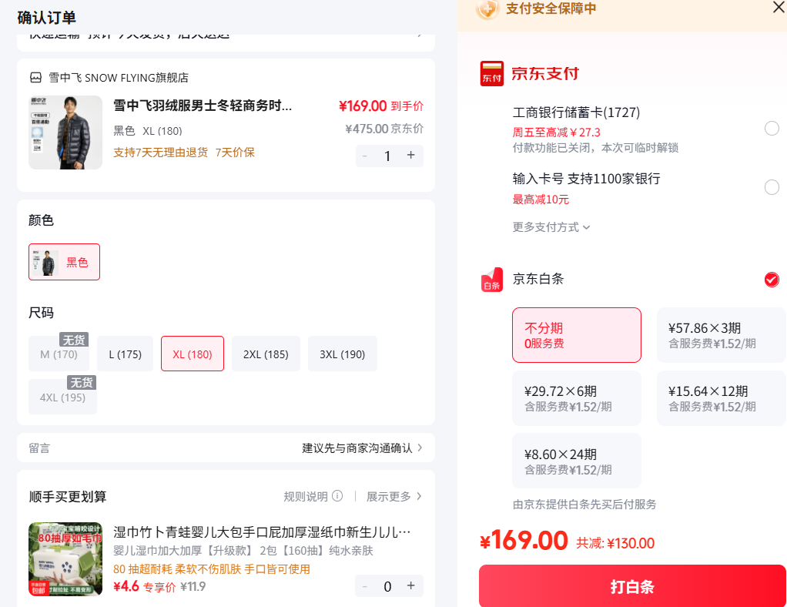This screenshot has width=787, height=607.
Task: Toggle the 京东白条 checked radio button
Action: pyautogui.click(x=772, y=279)
